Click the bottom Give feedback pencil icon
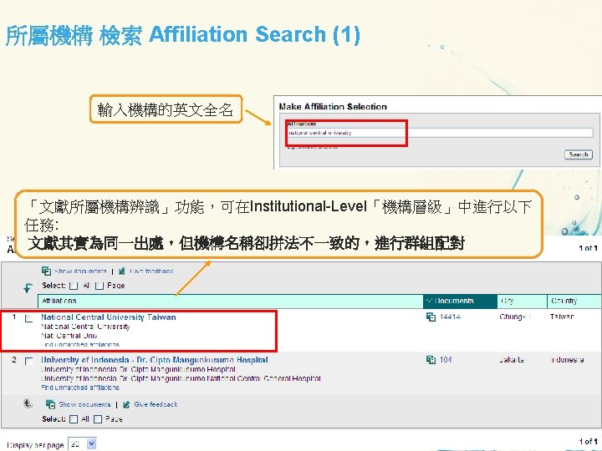Viewport: 602px width, 451px height. pyautogui.click(x=126, y=404)
